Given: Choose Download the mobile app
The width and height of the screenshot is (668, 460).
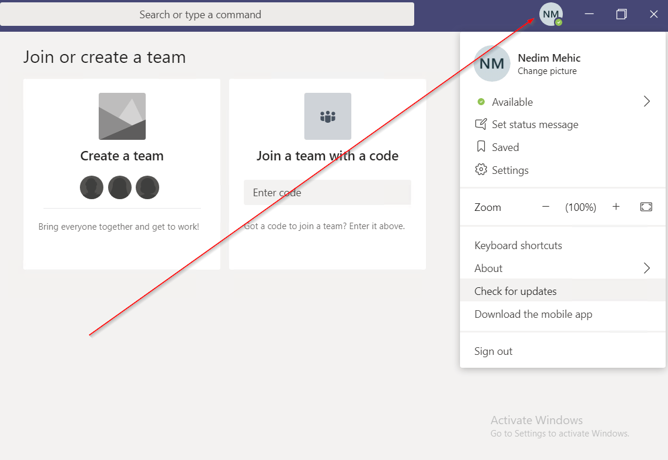Looking at the screenshot, I should pos(533,314).
